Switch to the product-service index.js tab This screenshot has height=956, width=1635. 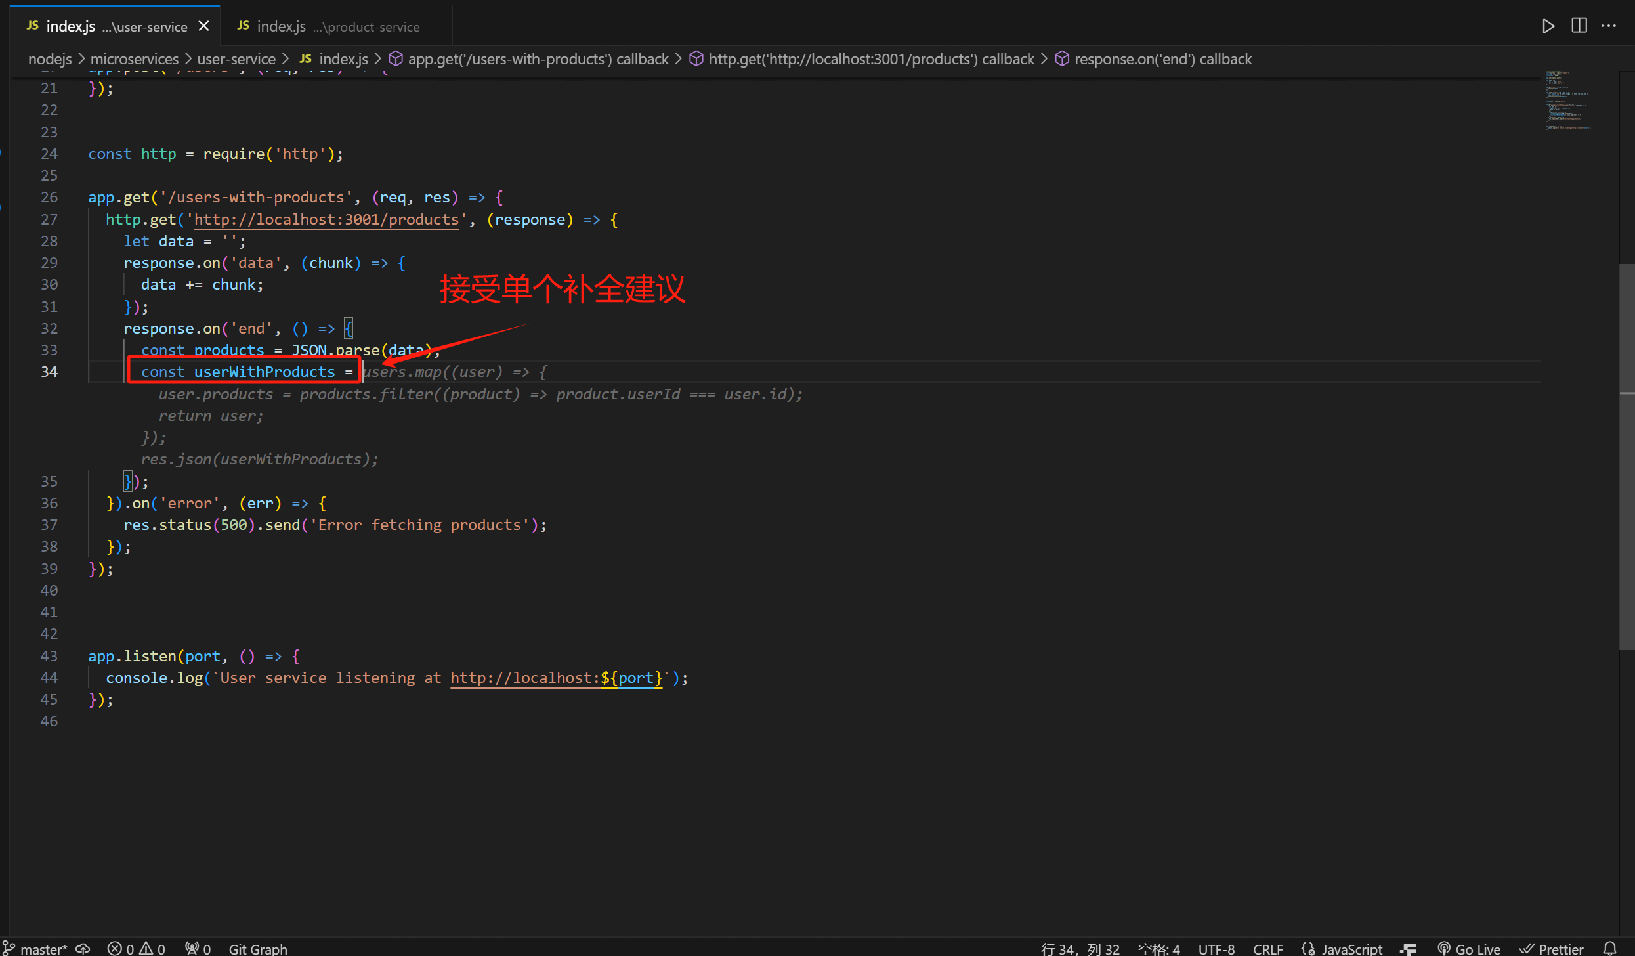click(328, 26)
